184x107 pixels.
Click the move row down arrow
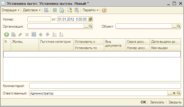[47, 34]
